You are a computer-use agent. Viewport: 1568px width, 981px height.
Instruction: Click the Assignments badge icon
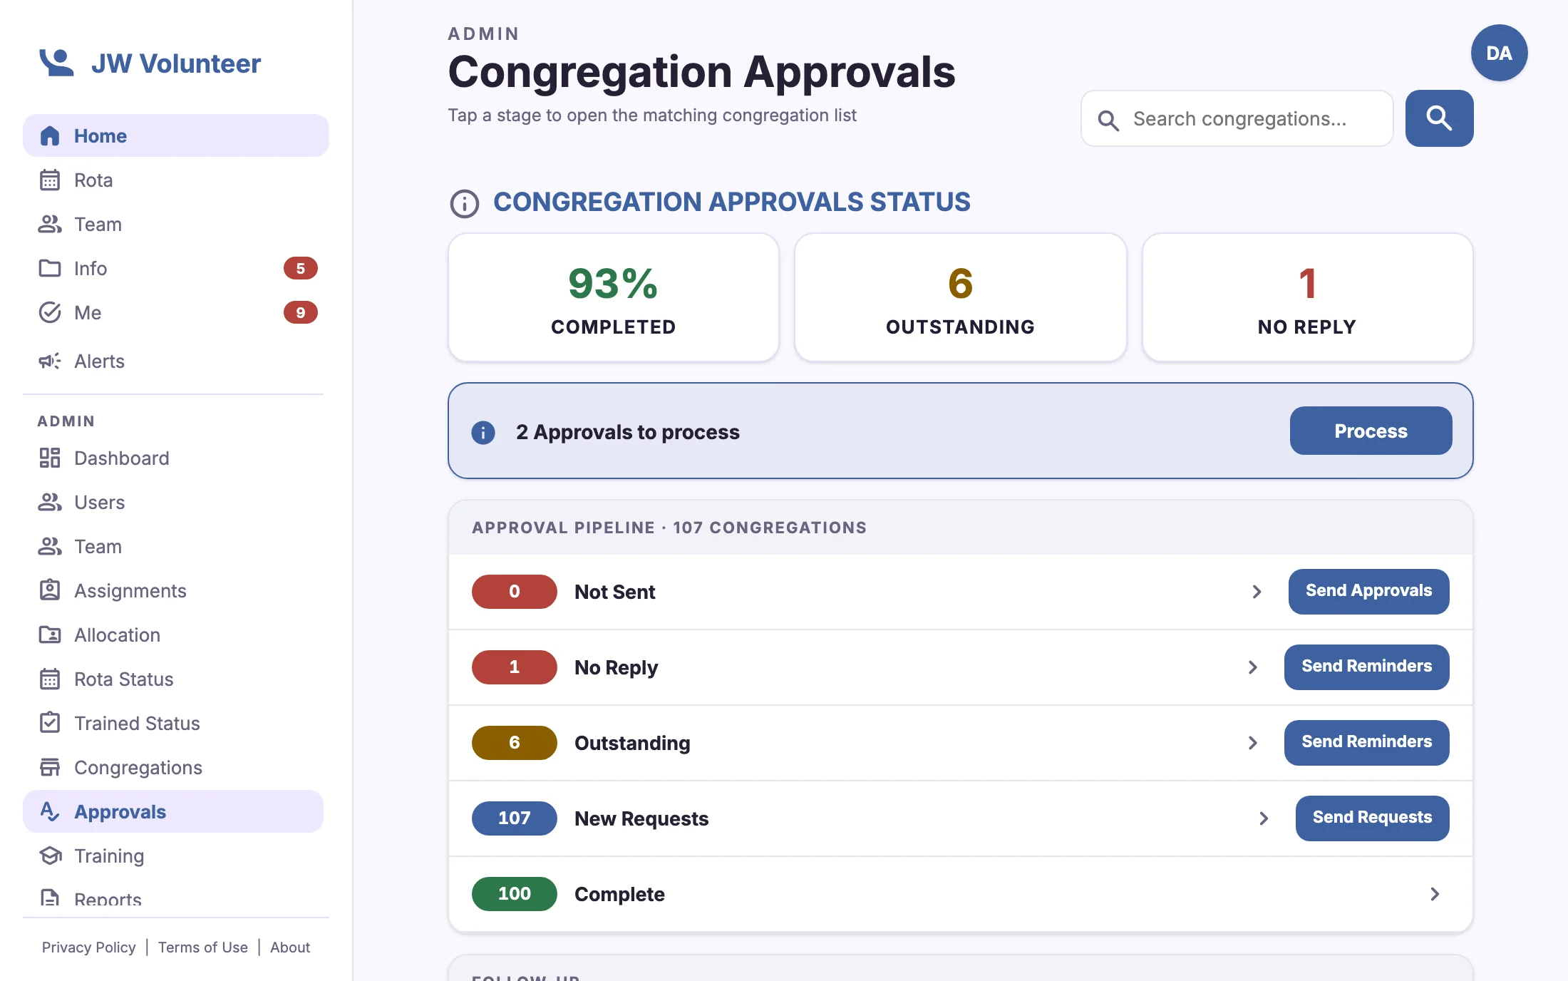(x=50, y=590)
